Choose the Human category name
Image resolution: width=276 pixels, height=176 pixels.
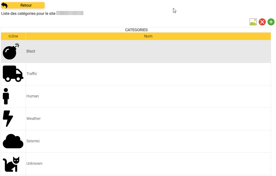tap(32, 96)
